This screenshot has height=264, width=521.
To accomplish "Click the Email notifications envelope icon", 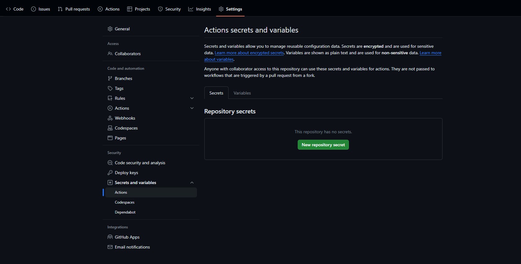I will pyautogui.click(x=110, y=247).
